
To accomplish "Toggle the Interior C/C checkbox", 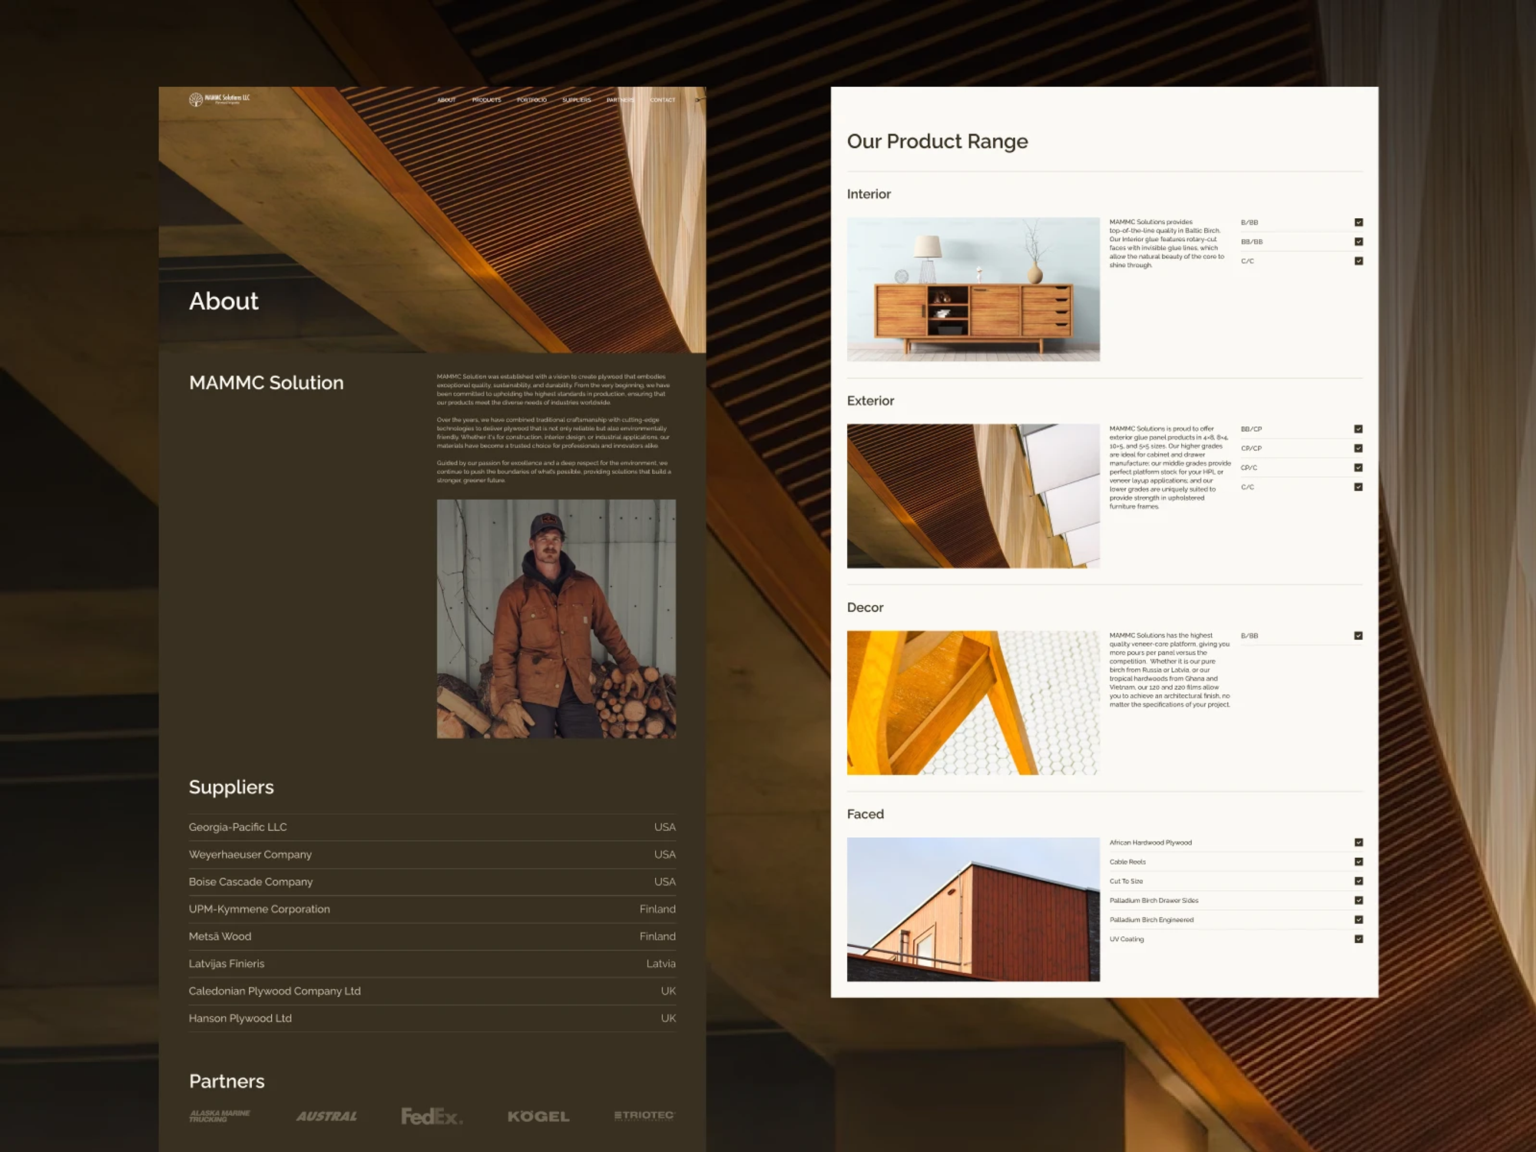I will point(1359,261).
